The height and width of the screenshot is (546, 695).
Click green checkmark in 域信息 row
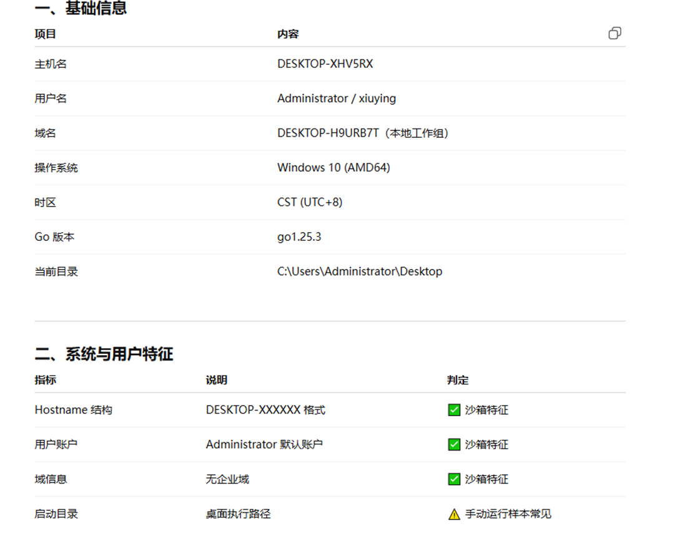click(x=455, y=479)
